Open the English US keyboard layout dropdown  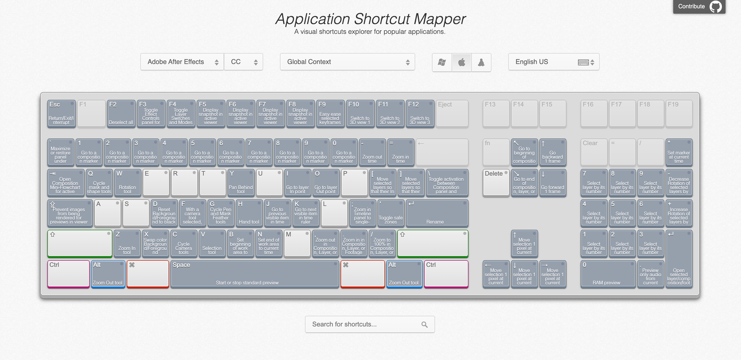point(554,62)
